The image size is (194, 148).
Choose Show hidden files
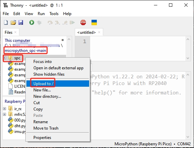(58, 74)
